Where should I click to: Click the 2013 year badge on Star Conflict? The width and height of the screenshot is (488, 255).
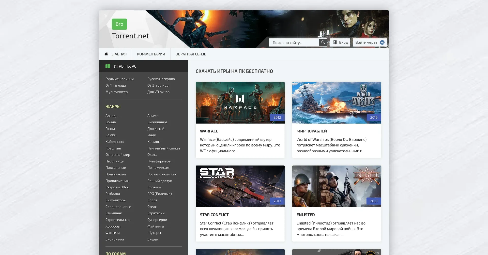click(x=277, y=201)
